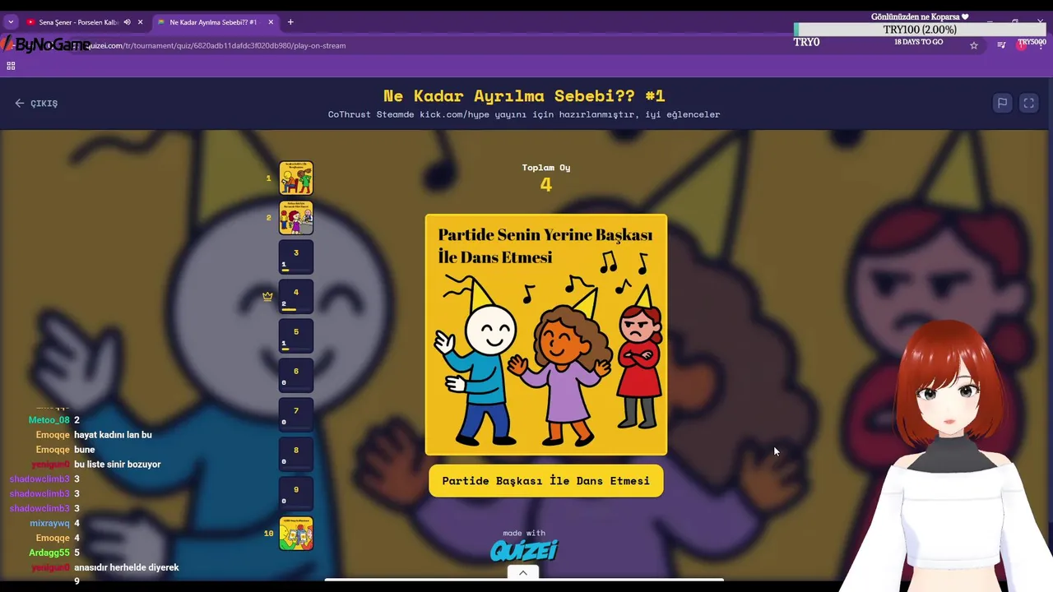Select rank 1 thumbnail in ranking list

296,178
